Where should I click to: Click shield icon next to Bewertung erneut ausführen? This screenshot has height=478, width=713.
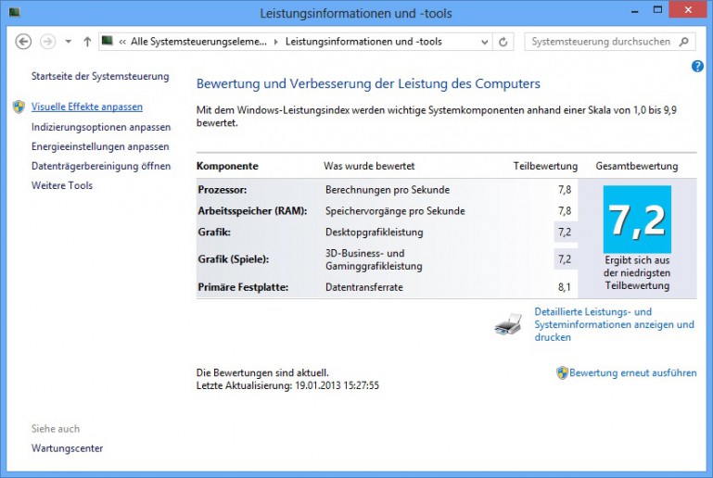coord(562,373)
